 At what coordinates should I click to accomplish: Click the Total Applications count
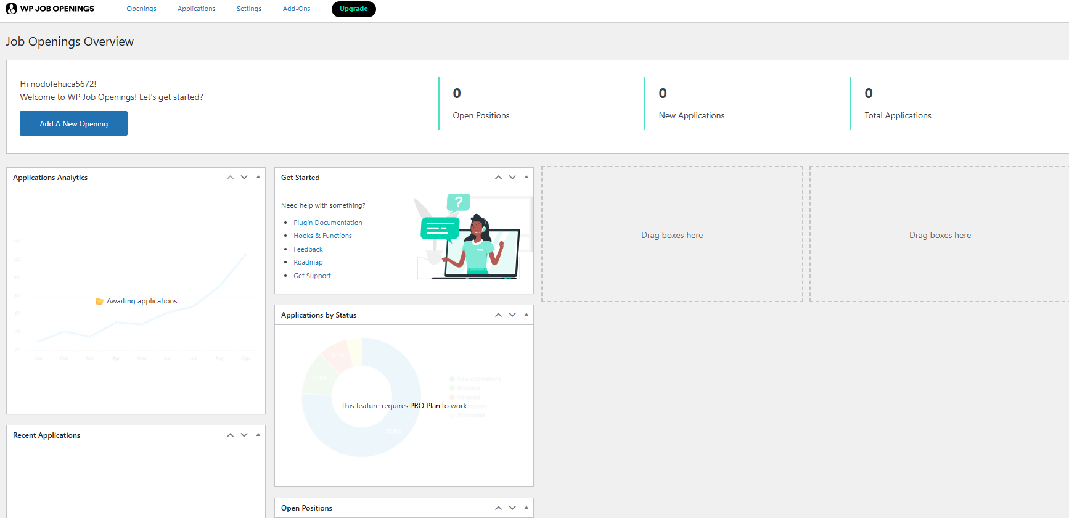pos(869,93)
